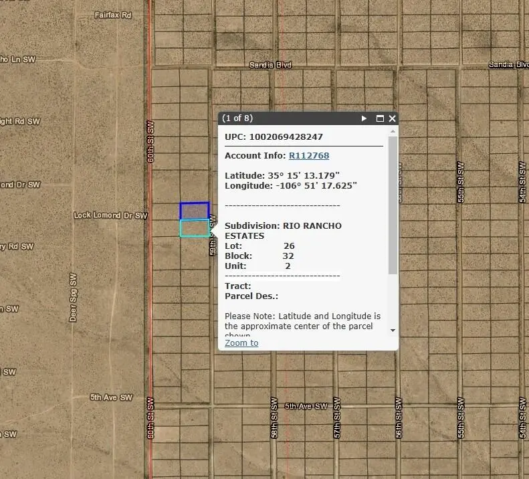This screenshot has width=529, height=479.
Task: Open account info link R112768
Action: (308, 156)
